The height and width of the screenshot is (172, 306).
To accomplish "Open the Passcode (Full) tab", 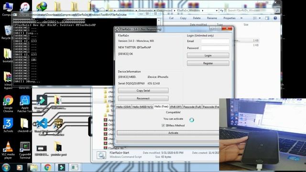I will point(192,107).
